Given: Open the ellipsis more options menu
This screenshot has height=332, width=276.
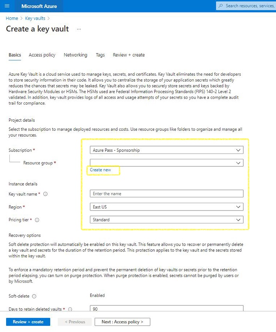Looking at the screenshot, I should coord(79,29).
